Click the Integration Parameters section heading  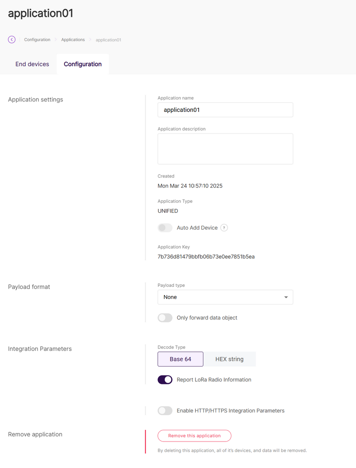[40, 349]
